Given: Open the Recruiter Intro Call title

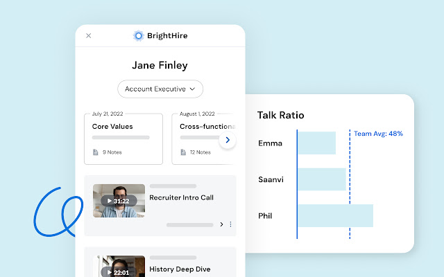Looking at the screenshot, I should 182,197.
